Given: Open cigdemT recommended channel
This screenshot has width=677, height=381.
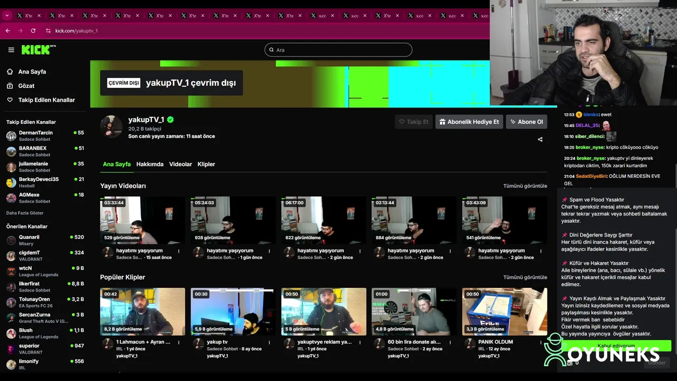Looking at the screenshot, I should (45, 256).
